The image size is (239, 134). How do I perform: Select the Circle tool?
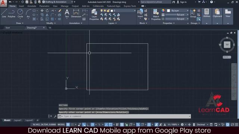coord(20,13)
